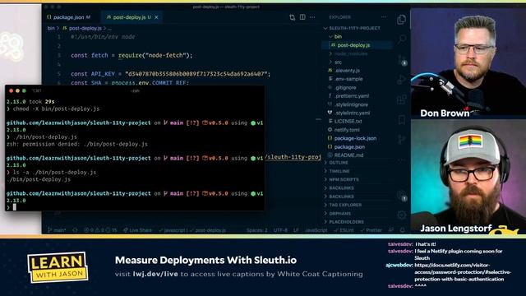Click the UTF-8 encoding status item
The width and height of the screenshot is (526, 296).
pyautogui.click(x=280, y=230)
